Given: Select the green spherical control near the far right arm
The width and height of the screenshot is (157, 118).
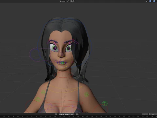Looking at the screenshot, I should click(105, 104).
